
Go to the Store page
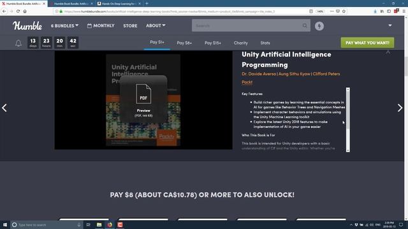coord(130,25)
